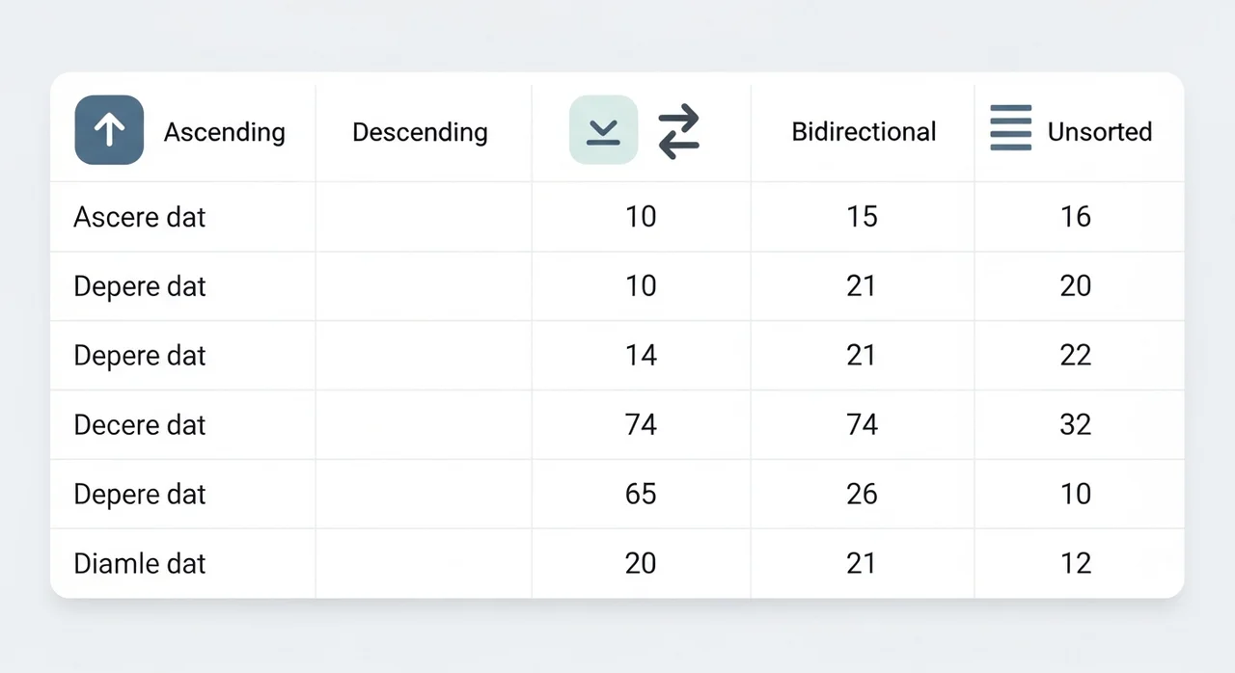
Task: Click the value 12 in last row
Action: (1075, 563)
